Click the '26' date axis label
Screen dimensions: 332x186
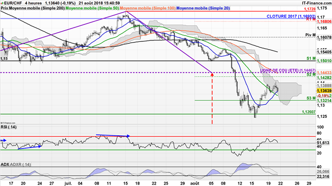[297, 183]
